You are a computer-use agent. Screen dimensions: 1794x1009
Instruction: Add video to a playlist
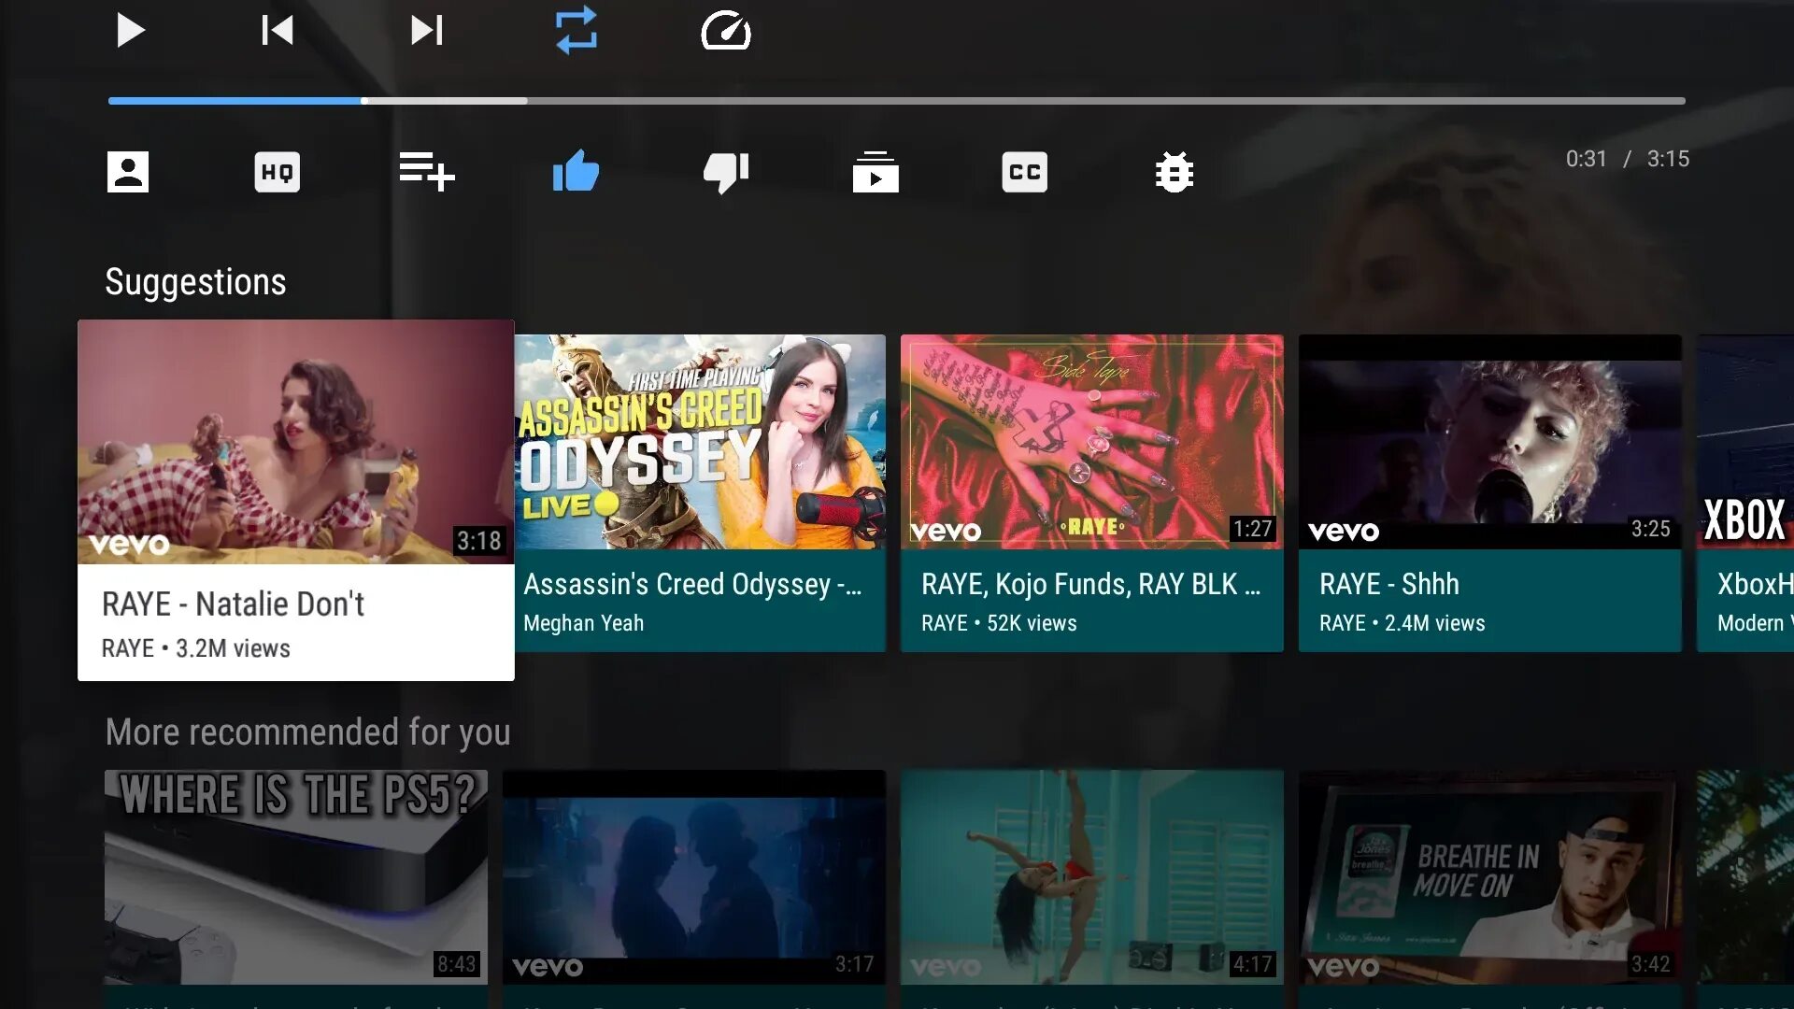click(426, 172)
